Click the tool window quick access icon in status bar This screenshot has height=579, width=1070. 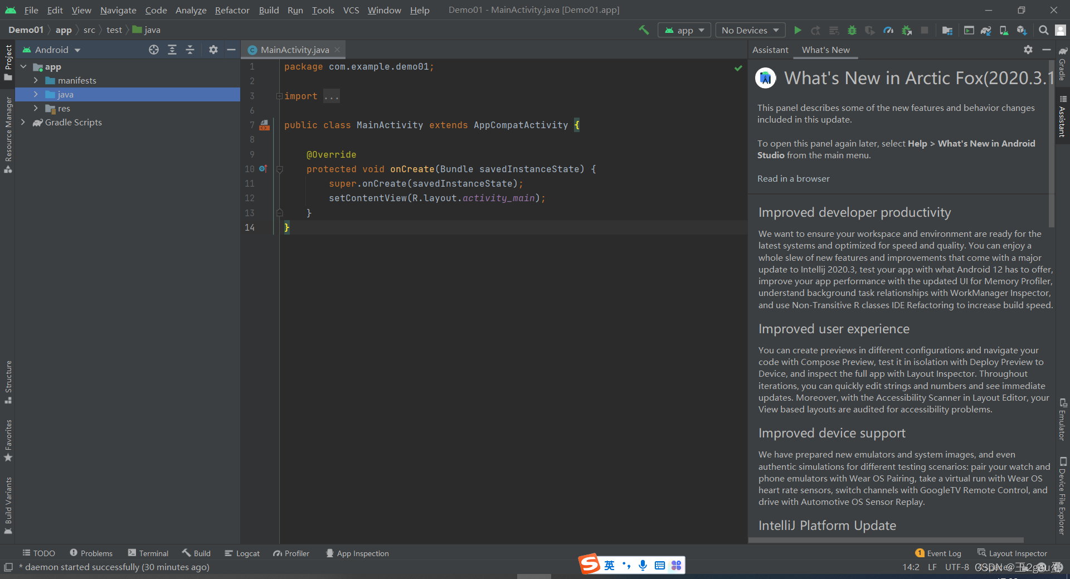coord(8,567)
